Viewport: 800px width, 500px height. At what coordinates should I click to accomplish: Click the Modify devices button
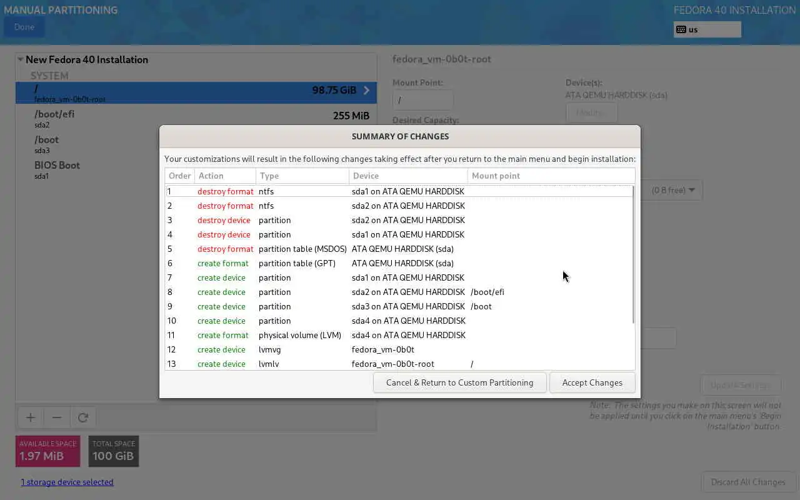click(591, 112)
